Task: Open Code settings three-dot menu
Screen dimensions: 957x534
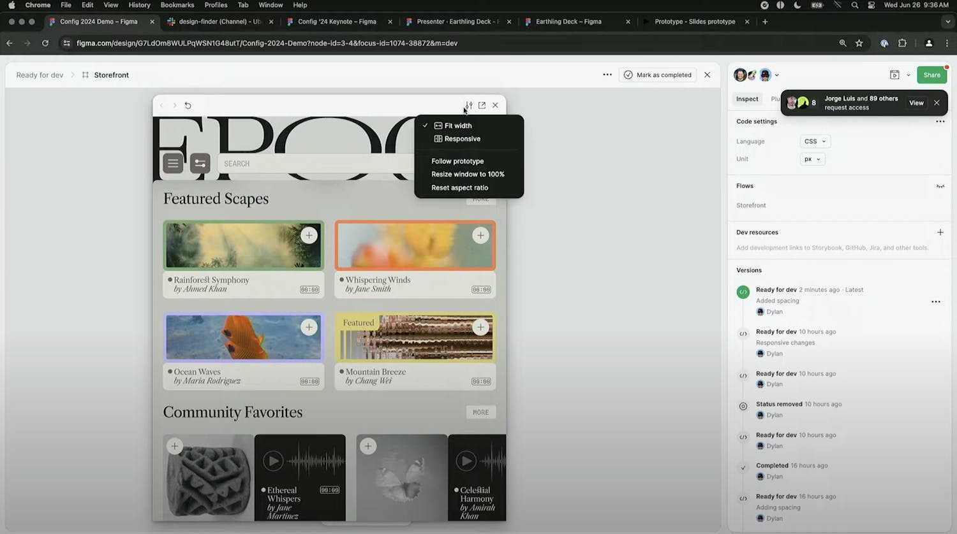Action: pos(940,122)
